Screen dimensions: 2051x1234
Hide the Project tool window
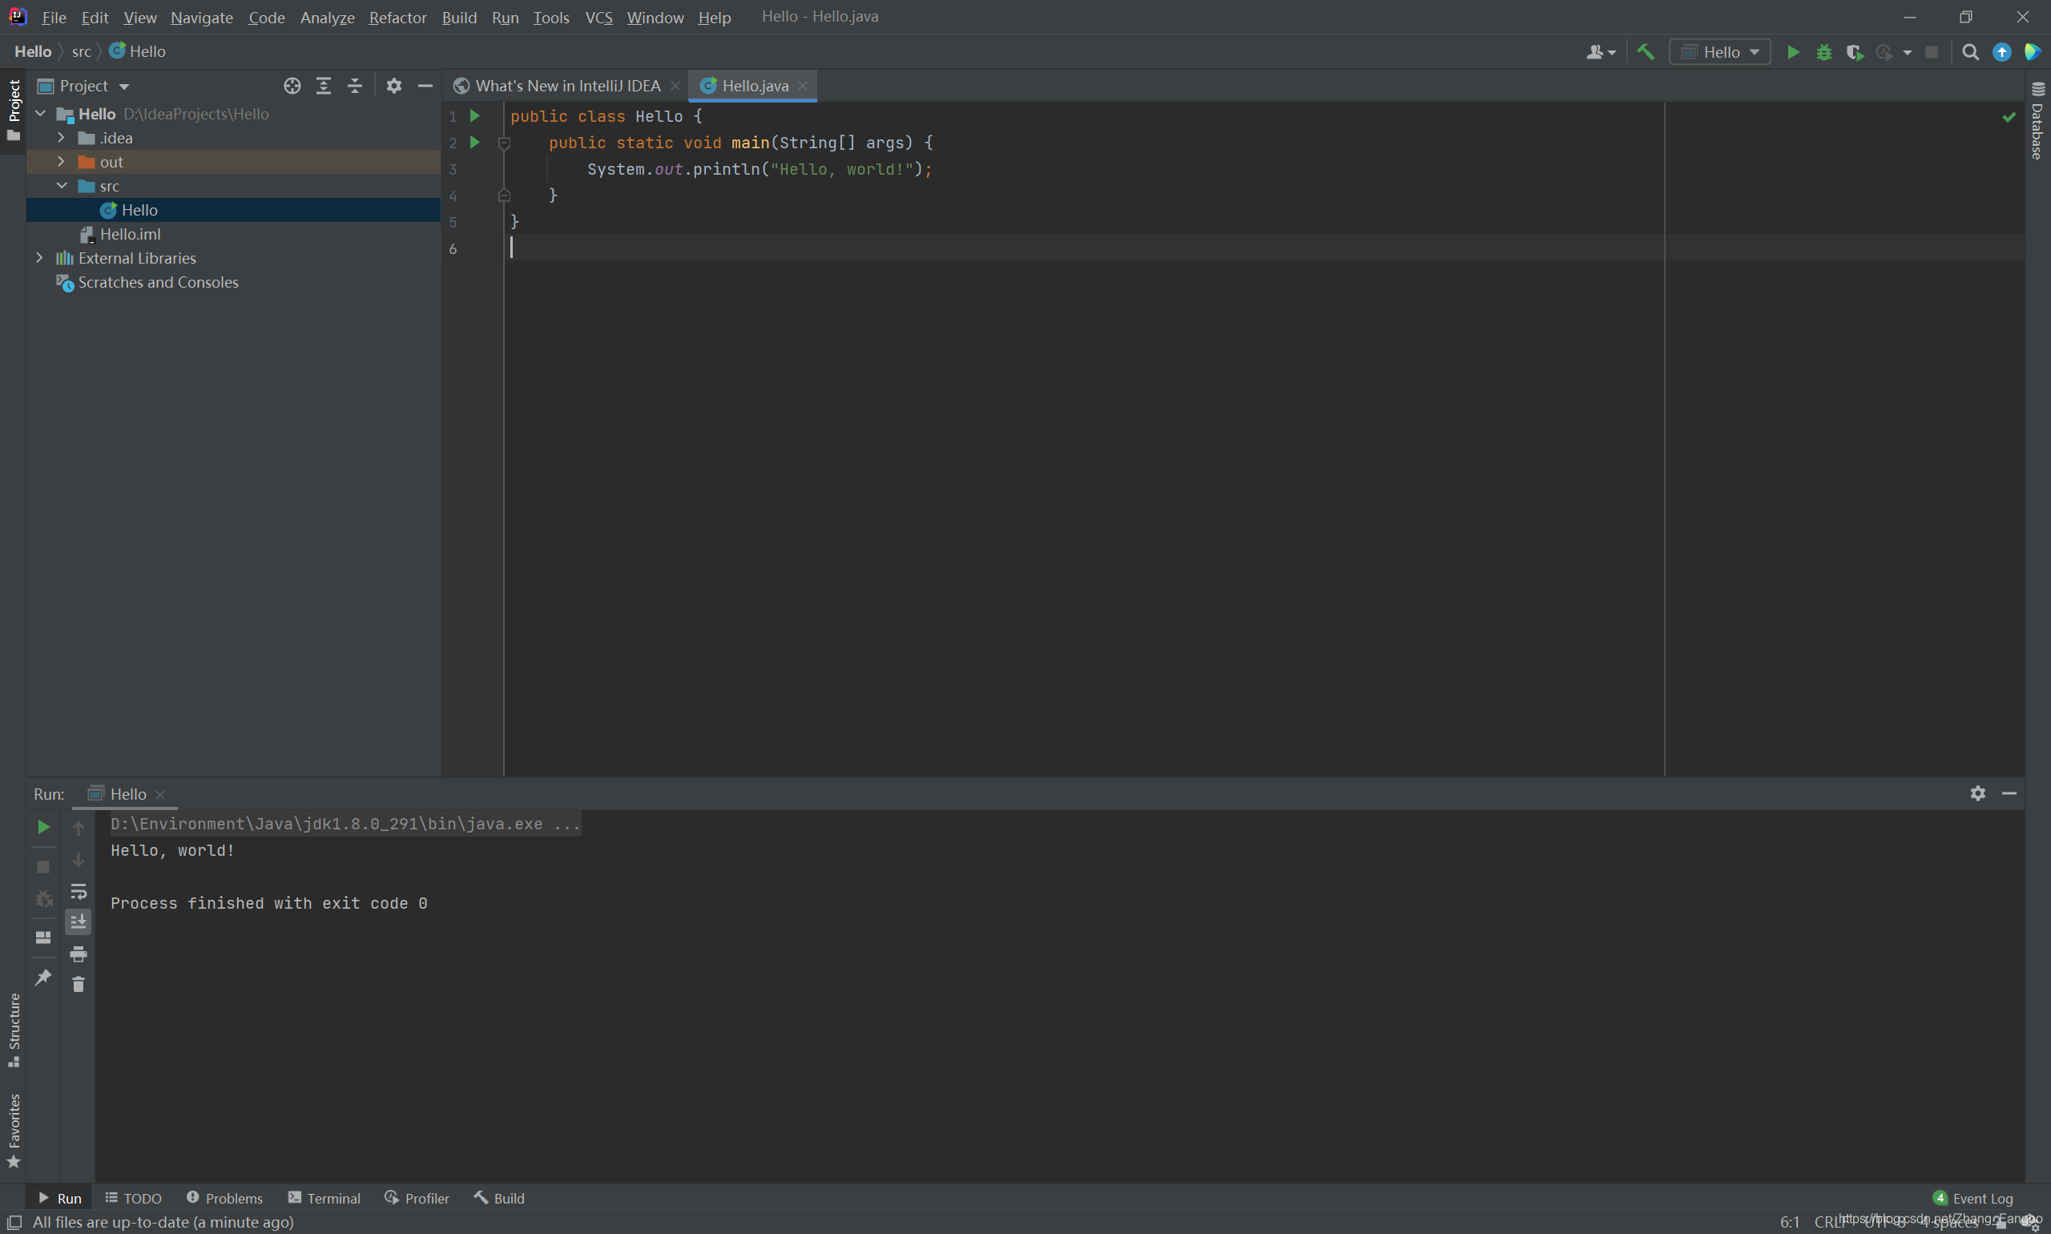tap(425, 86)
